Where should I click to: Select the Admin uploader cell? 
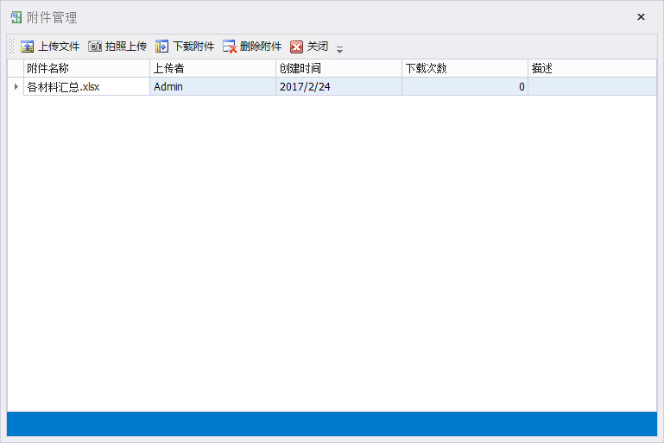pyautogui.click(x=212, y=86)
